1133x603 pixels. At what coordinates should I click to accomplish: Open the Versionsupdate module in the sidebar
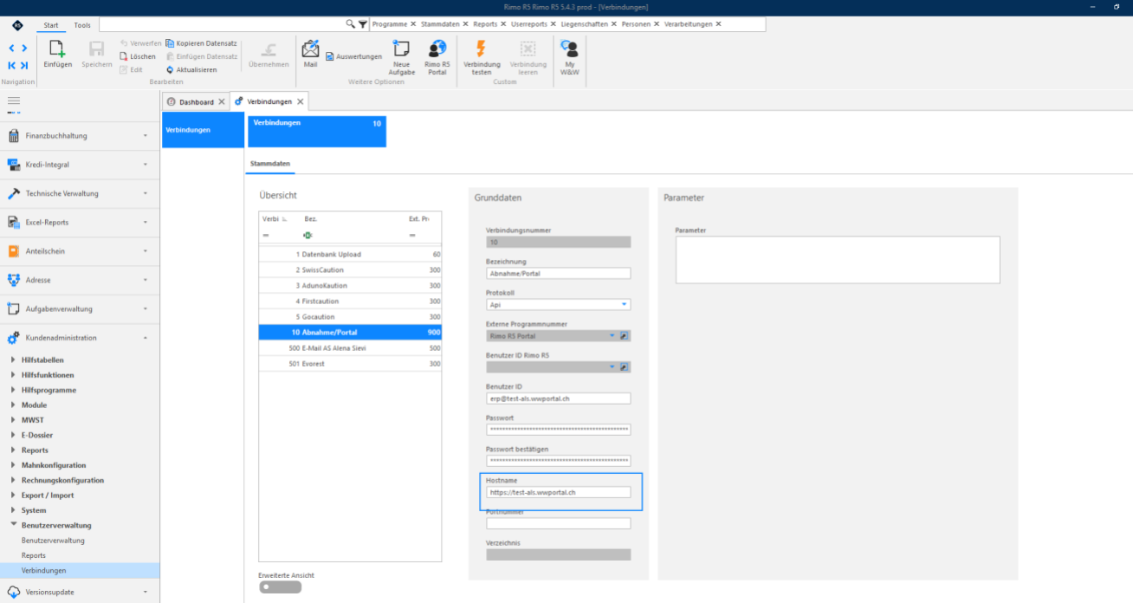pos(80,592)
